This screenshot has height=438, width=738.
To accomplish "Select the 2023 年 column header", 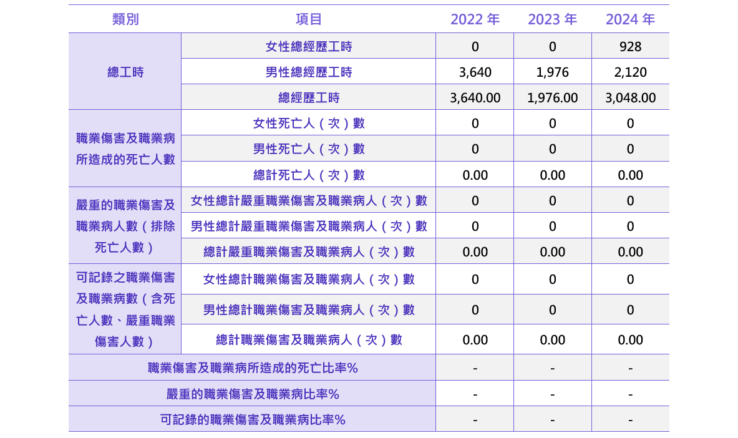I will tap(552, 19).
